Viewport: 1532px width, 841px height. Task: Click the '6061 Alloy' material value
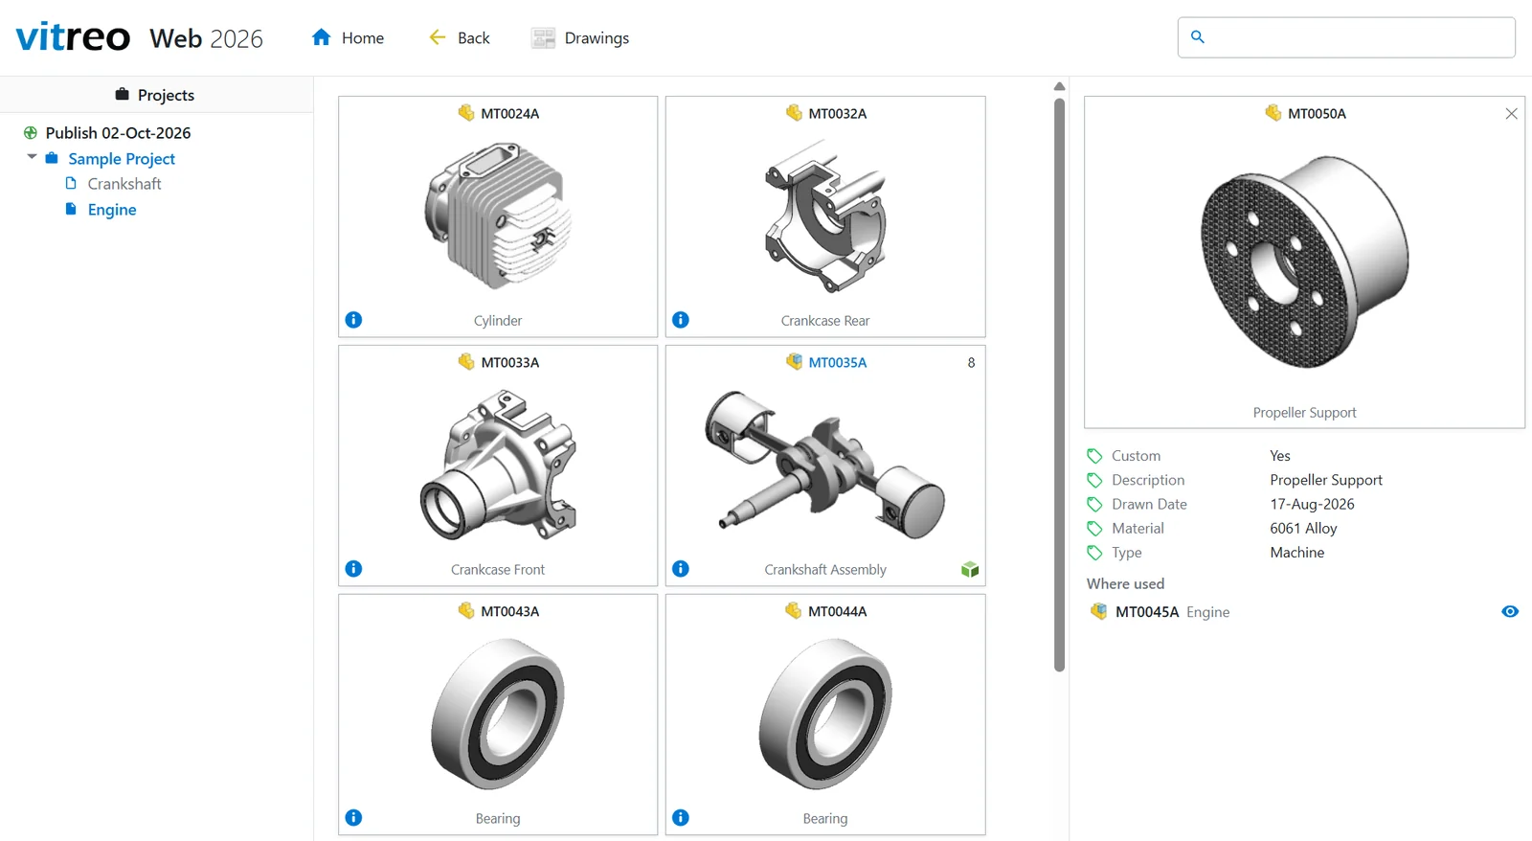click(1303, 529)
